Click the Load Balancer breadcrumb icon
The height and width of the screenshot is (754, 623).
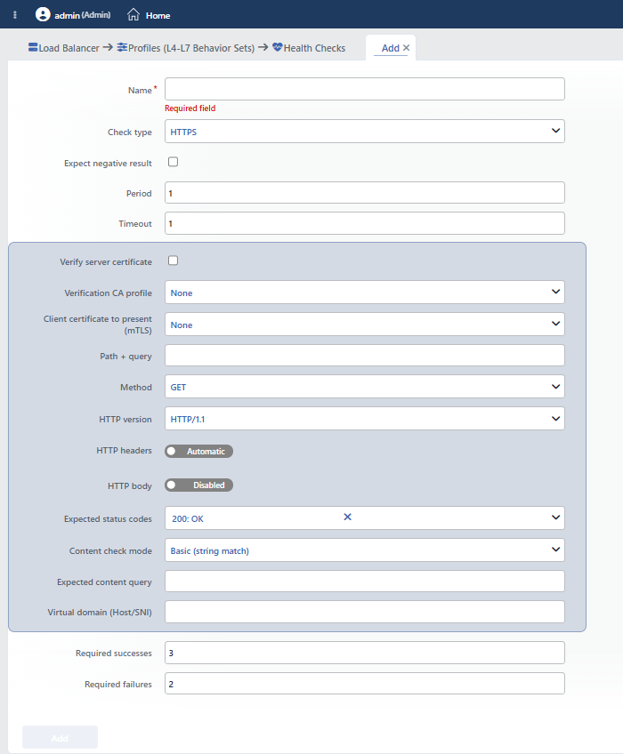tap(33, 47)
